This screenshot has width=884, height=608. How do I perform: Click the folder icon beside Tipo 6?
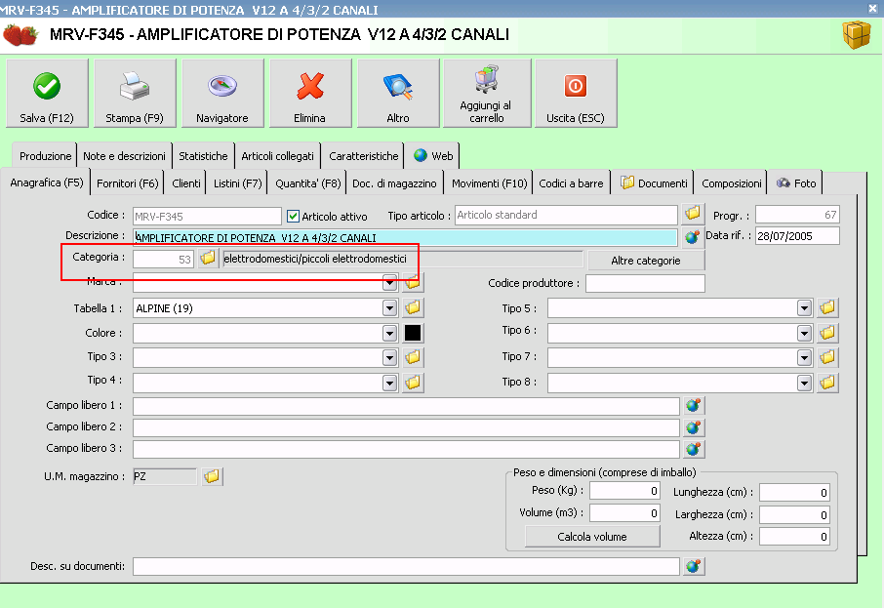(827, 333)
